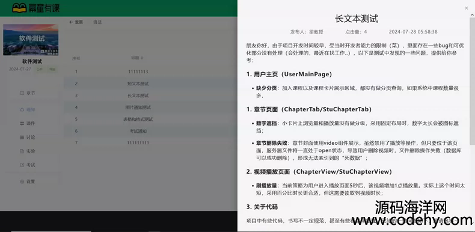Open the 长文本测试 row in the table

(x=150, y=96)
